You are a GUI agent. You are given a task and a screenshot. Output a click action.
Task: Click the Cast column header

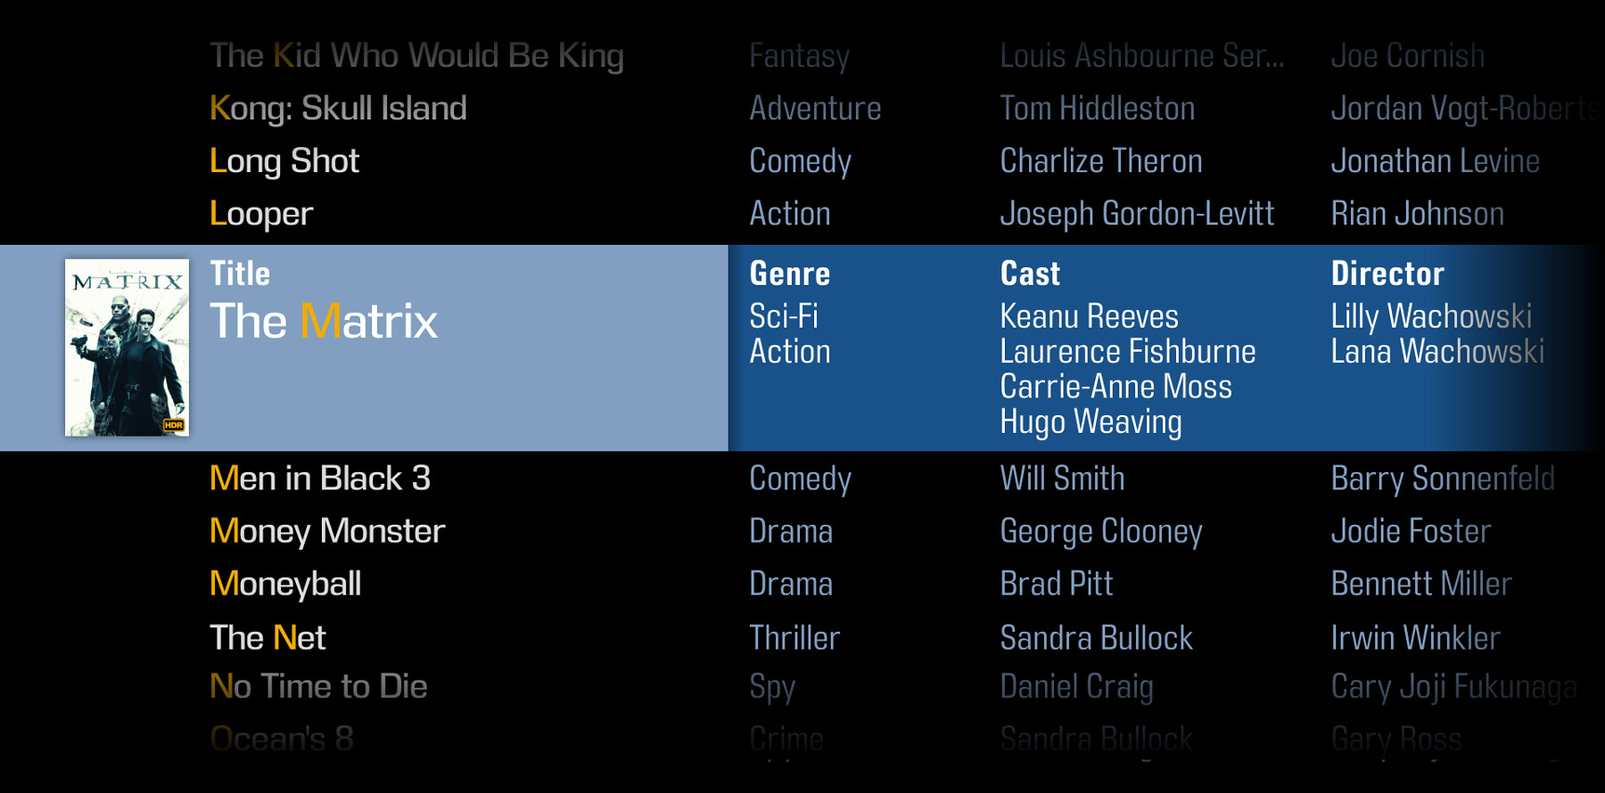pos(1030,274)
